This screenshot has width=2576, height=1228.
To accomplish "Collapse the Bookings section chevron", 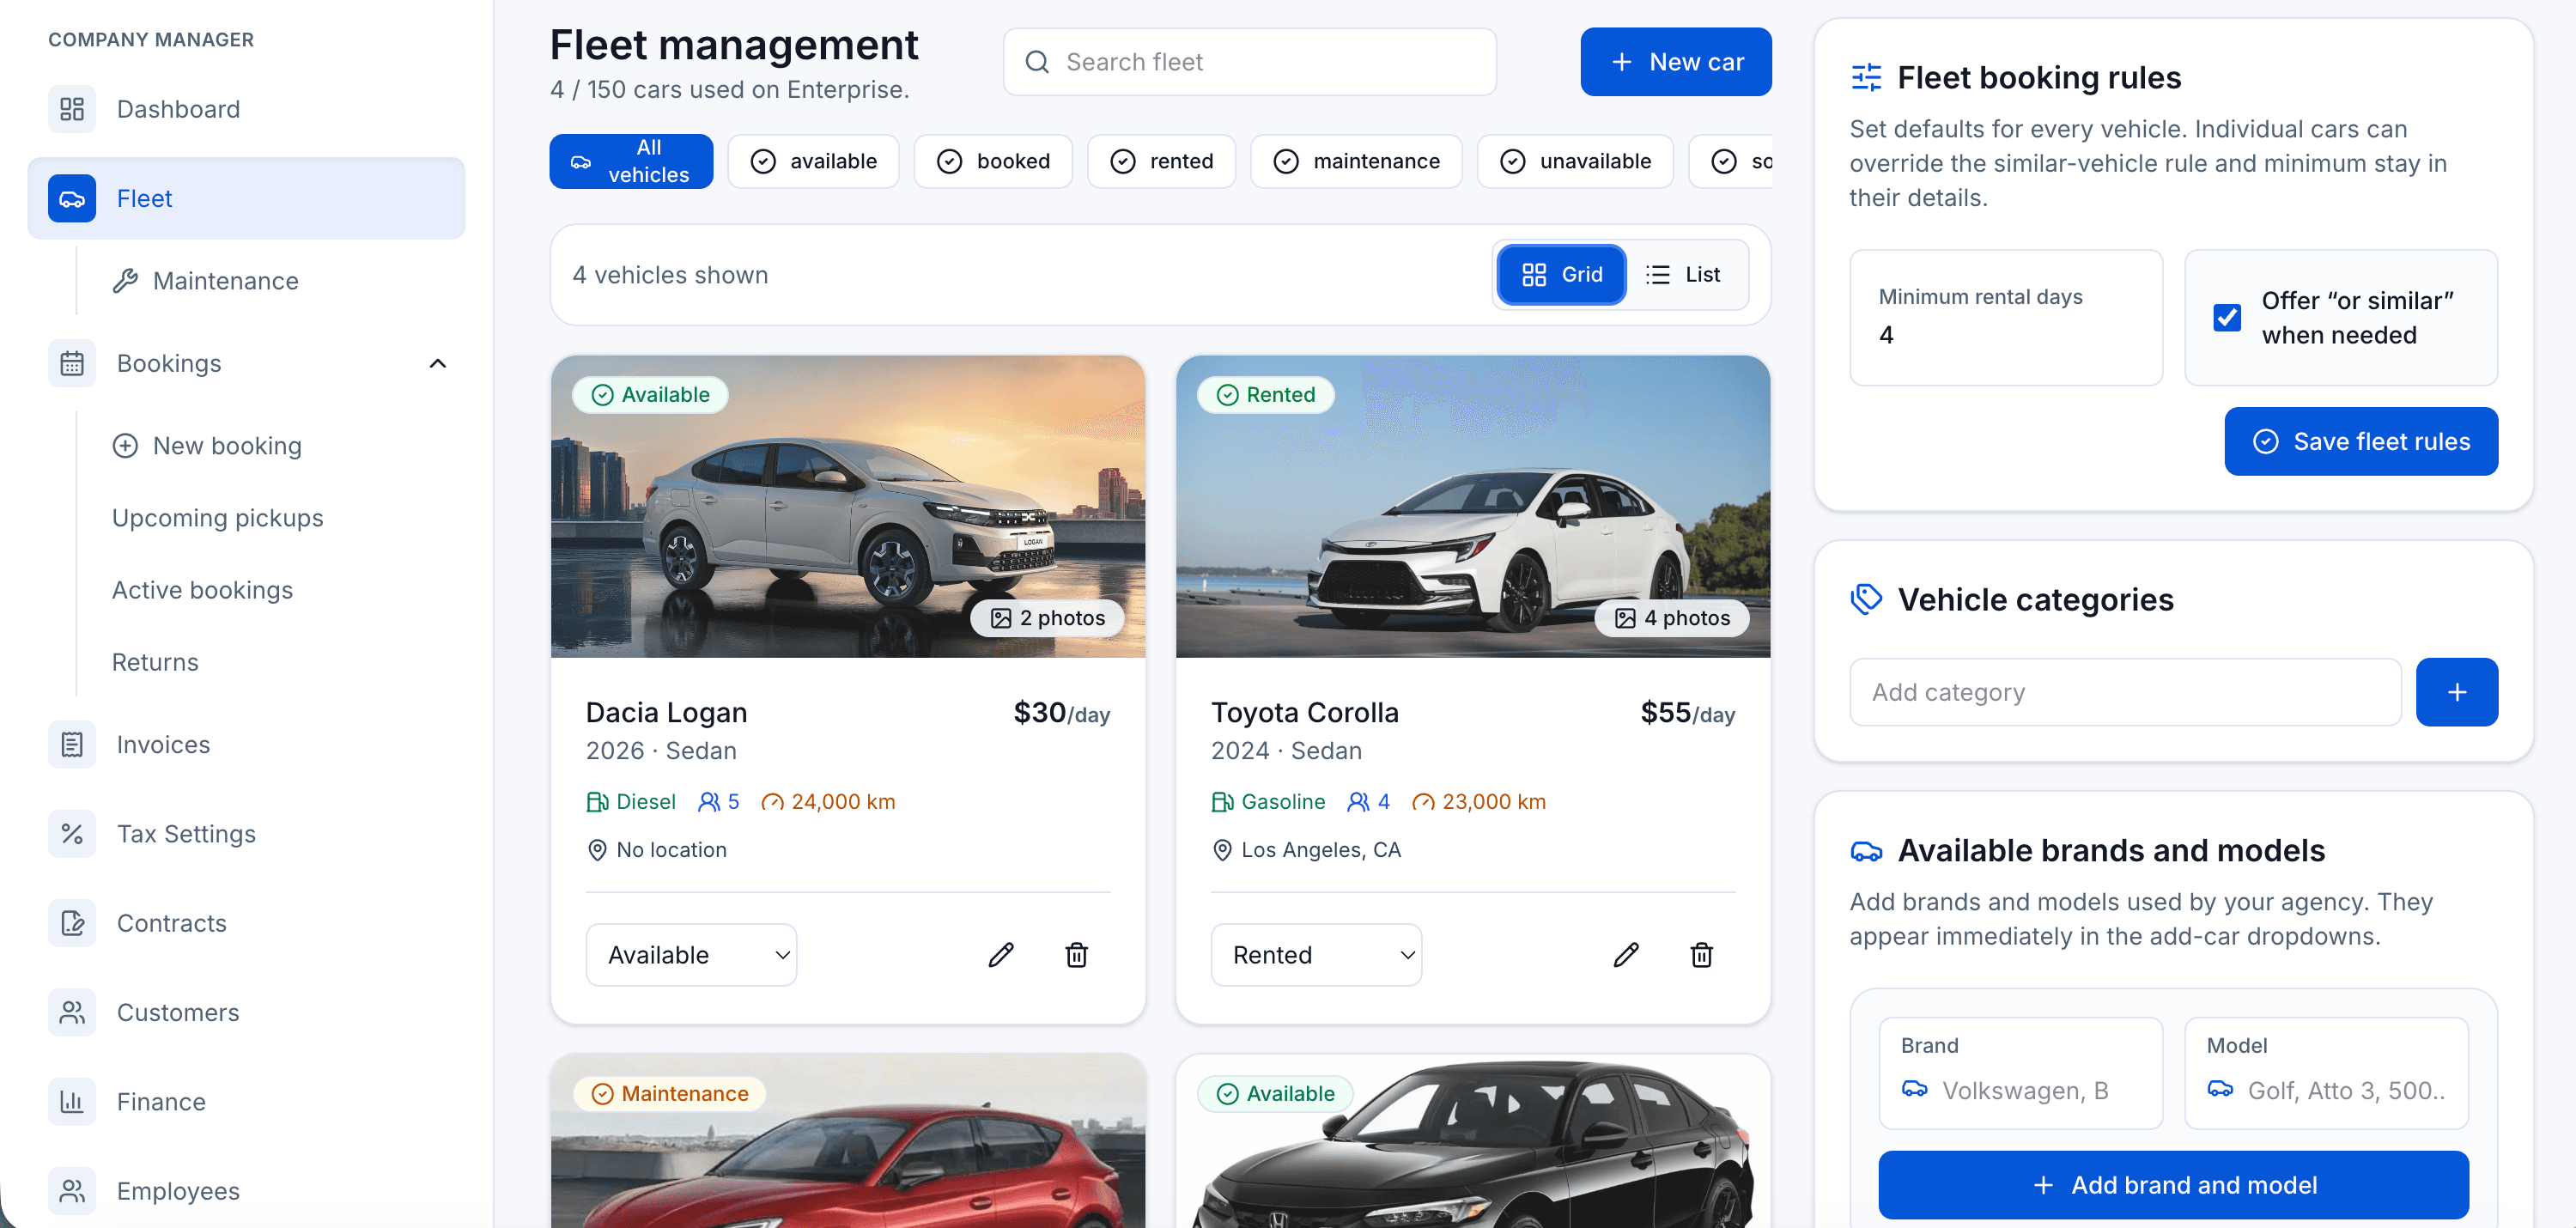I will click(x=437, y=364).
